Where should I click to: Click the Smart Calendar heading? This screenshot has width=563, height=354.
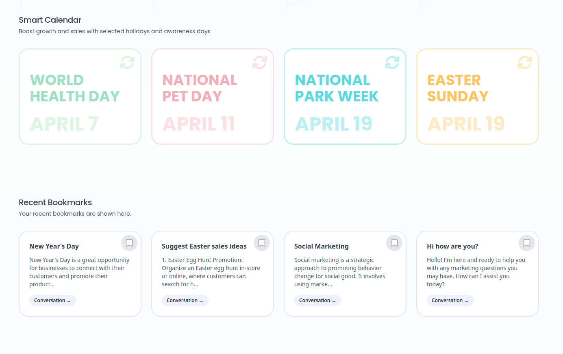pyautogui.click(x=50, y=20)
